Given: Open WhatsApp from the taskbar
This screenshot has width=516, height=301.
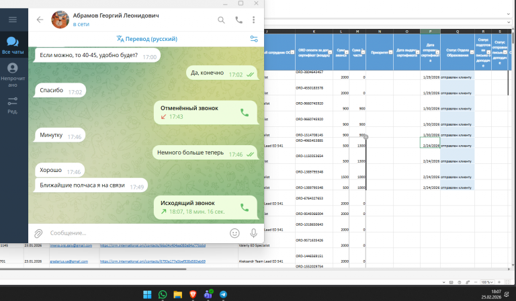Looking at the screenshot, I should [x=162, y=294].
